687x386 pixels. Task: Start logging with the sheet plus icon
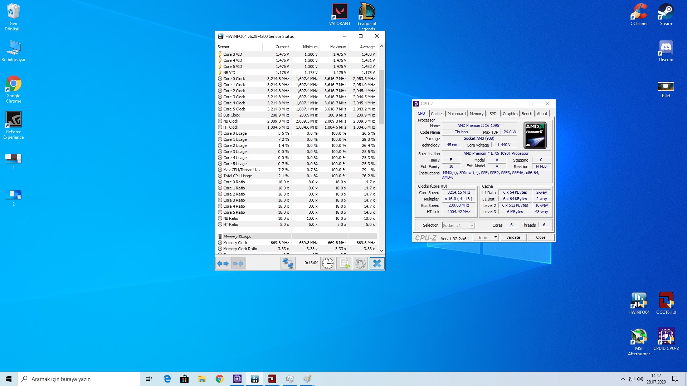coord(344,263)
